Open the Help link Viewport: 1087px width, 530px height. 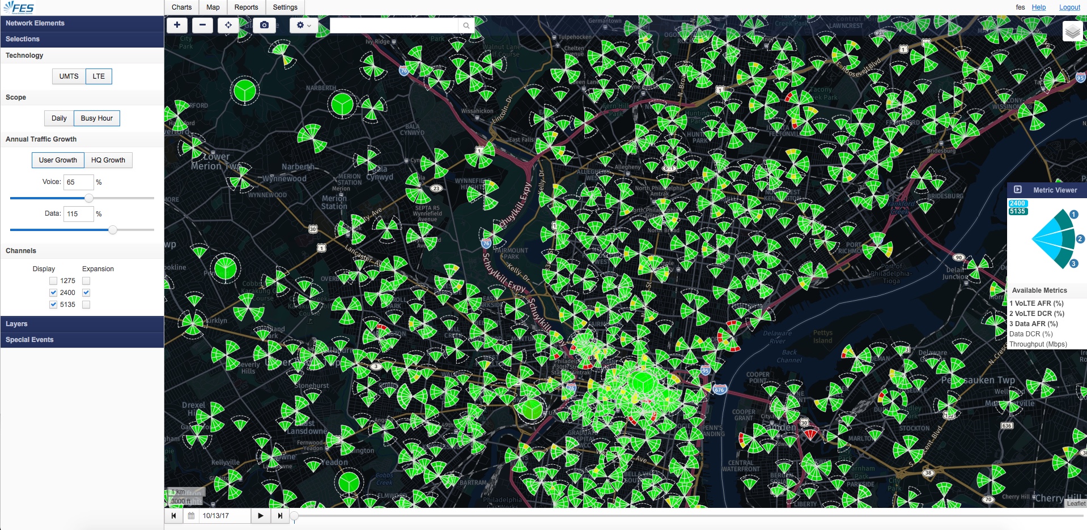[x=1039, y=7]
